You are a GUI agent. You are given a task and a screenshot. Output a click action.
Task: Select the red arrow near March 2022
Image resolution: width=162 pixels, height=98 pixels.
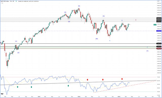pos(88,80)
